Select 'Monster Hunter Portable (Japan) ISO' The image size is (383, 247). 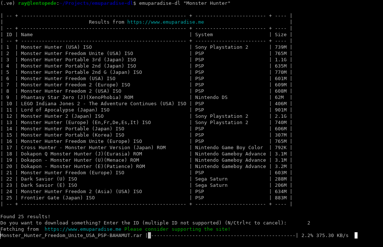[x=73, y=129]
